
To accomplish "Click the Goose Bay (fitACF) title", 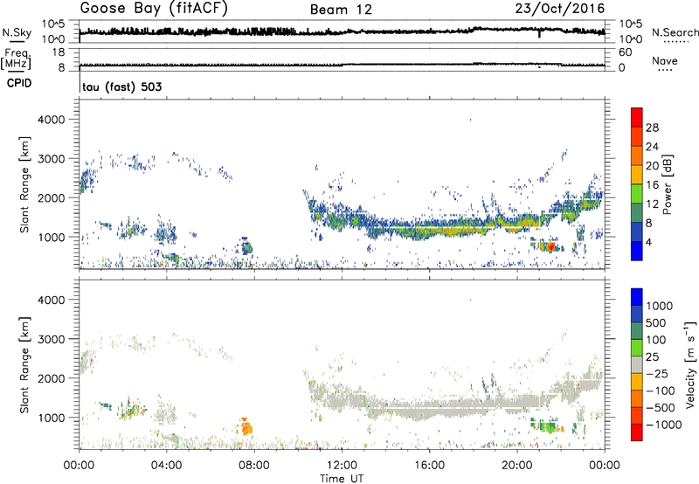I will pos(154,9).
